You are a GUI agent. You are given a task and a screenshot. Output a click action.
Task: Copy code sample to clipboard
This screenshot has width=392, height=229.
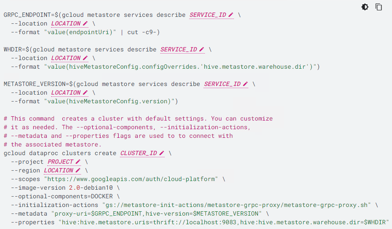[379, 7]
